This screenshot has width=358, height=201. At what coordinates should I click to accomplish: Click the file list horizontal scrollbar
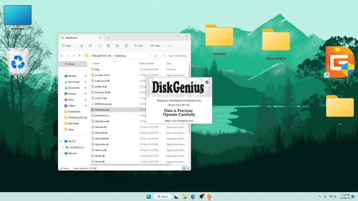coord(131,165)
